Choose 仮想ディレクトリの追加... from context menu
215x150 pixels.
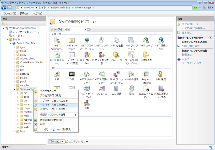pyautogui.click(x=56, y=110)
